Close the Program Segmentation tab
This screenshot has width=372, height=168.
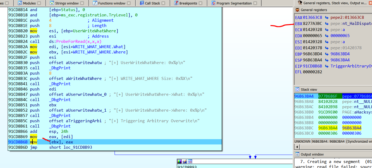pyautogui.click(x=255, y=3)
